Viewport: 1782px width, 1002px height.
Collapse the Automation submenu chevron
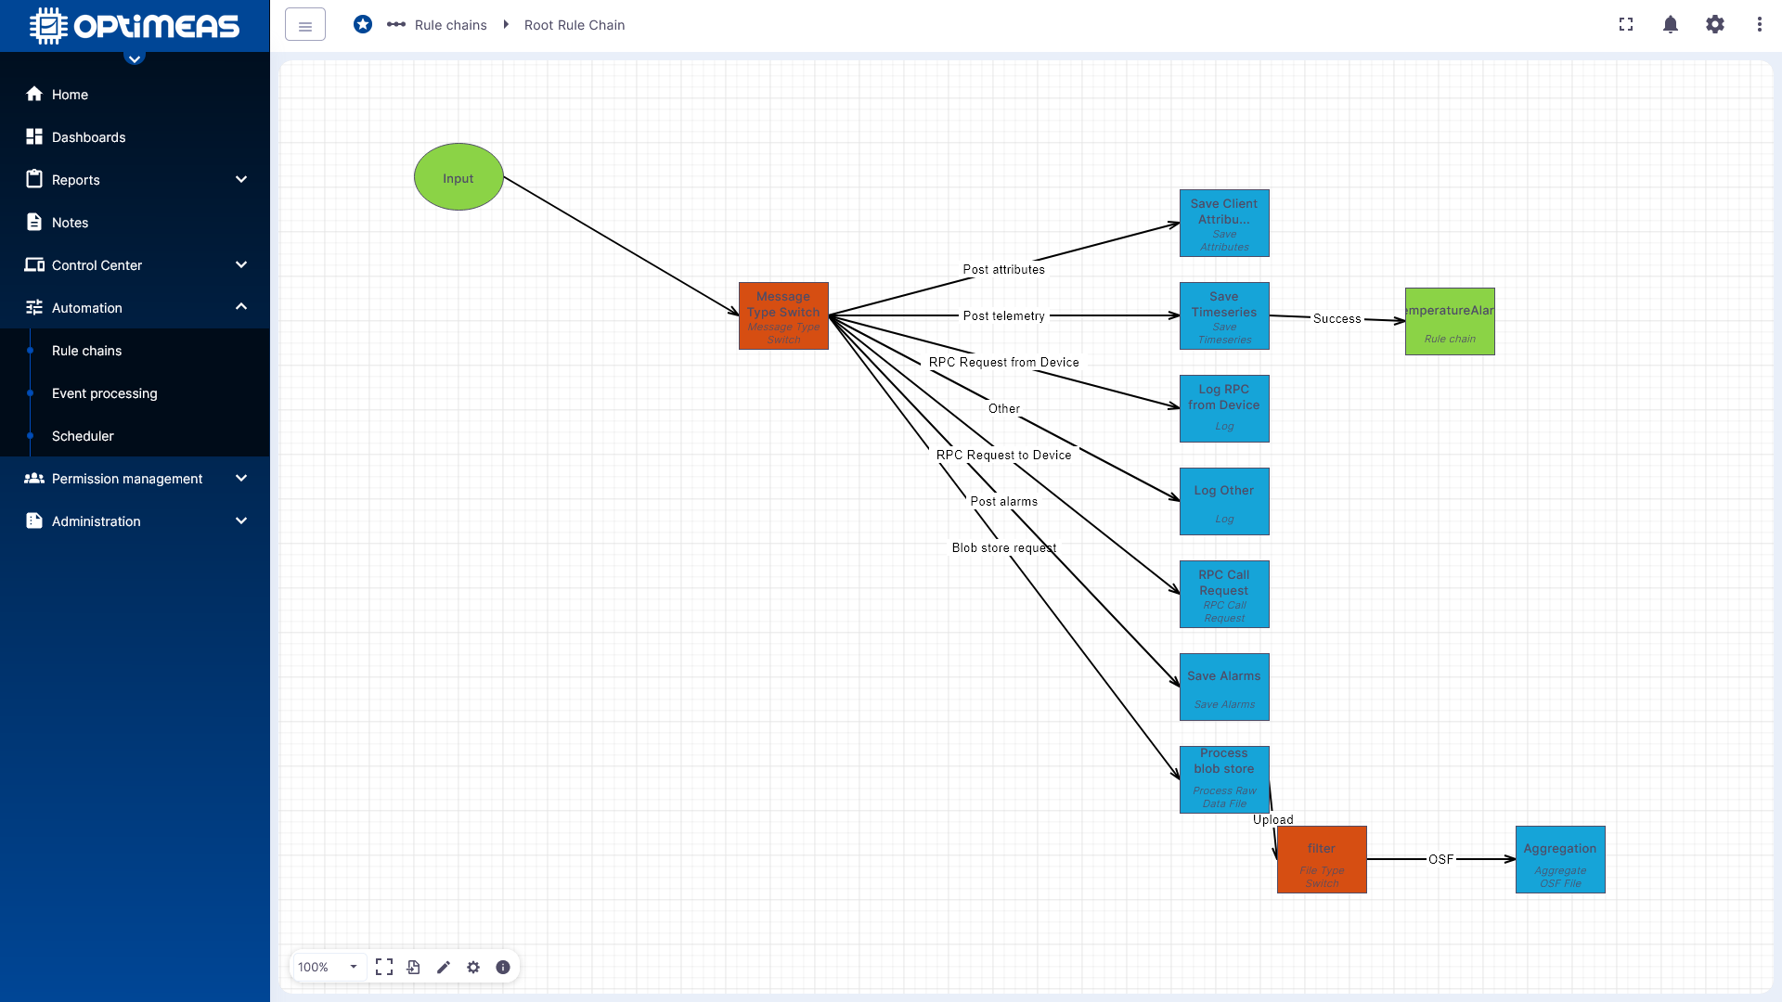(x=241, y=307)
